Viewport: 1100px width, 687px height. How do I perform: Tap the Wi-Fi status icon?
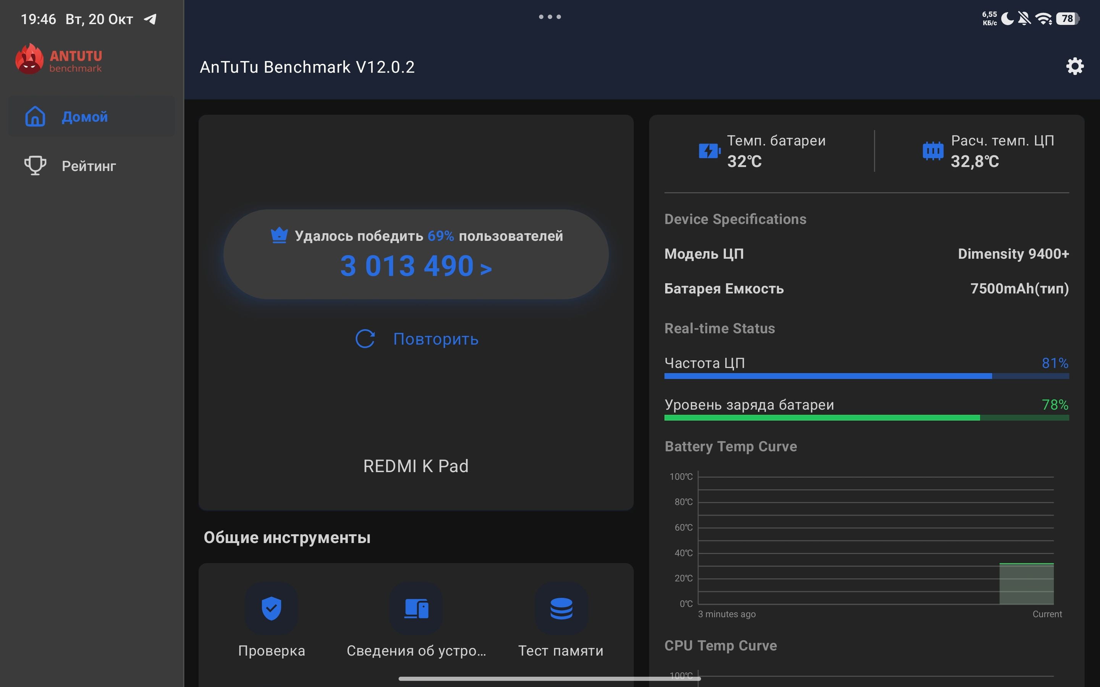(x=1043, y=19)
